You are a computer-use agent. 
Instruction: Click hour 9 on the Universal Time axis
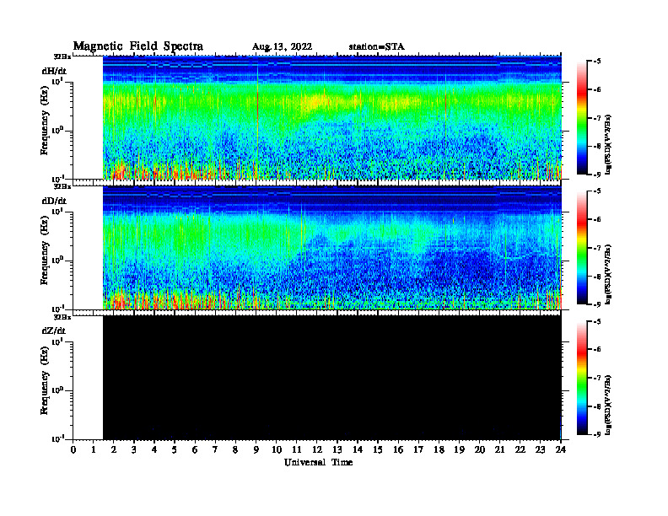click(x=256, y=449)
